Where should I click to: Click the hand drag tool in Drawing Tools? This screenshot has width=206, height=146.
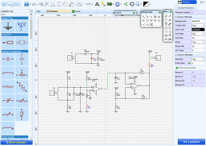tap(170, 35)
